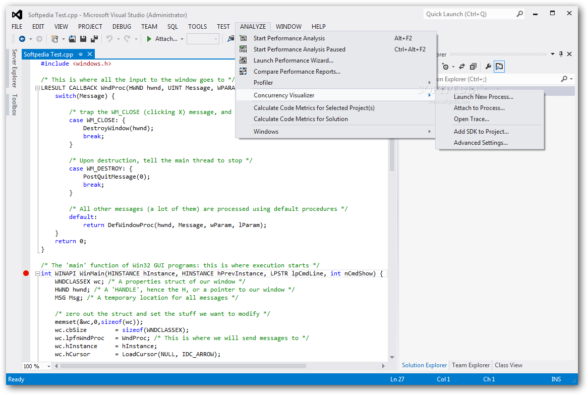Viewport: 588px width, 395px height.
Task: Choose Advanced Settings... in submenu
Action: click(490, 143)
